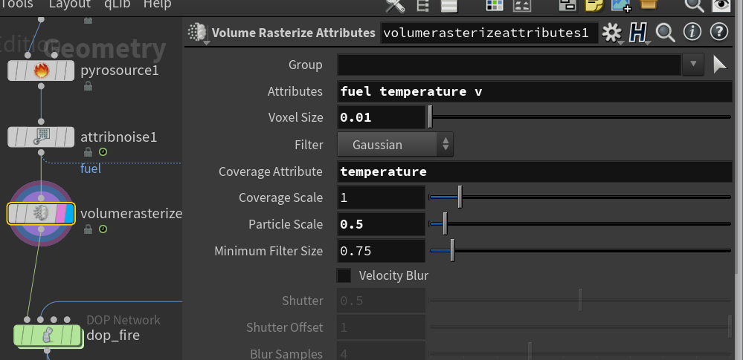The width and height of the screenshot is (743, 360).
Task: Select the attribnoise1 node
Action: (41, 137)
